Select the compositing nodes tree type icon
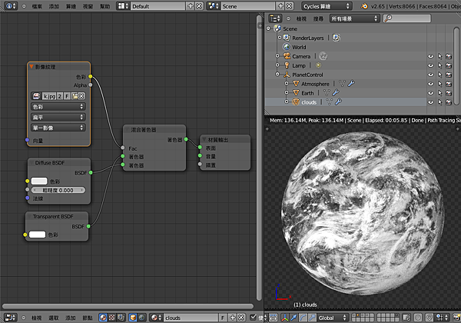Screen dimensions: 461x323 point(121,318)
